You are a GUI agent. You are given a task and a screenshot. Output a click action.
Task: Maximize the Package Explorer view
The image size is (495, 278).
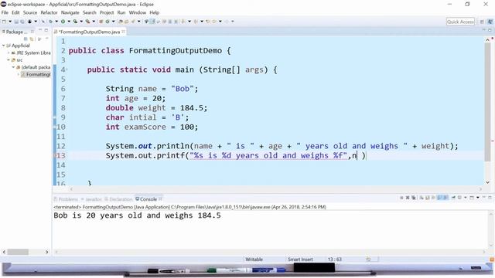[x=46, y=31]
